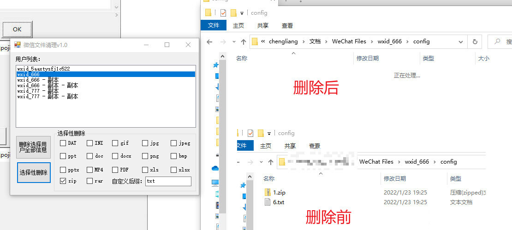This screenshot has width=512, height=230.
Task: Click 删除选择用户全部信息 button
Action: tap(33, 147)
